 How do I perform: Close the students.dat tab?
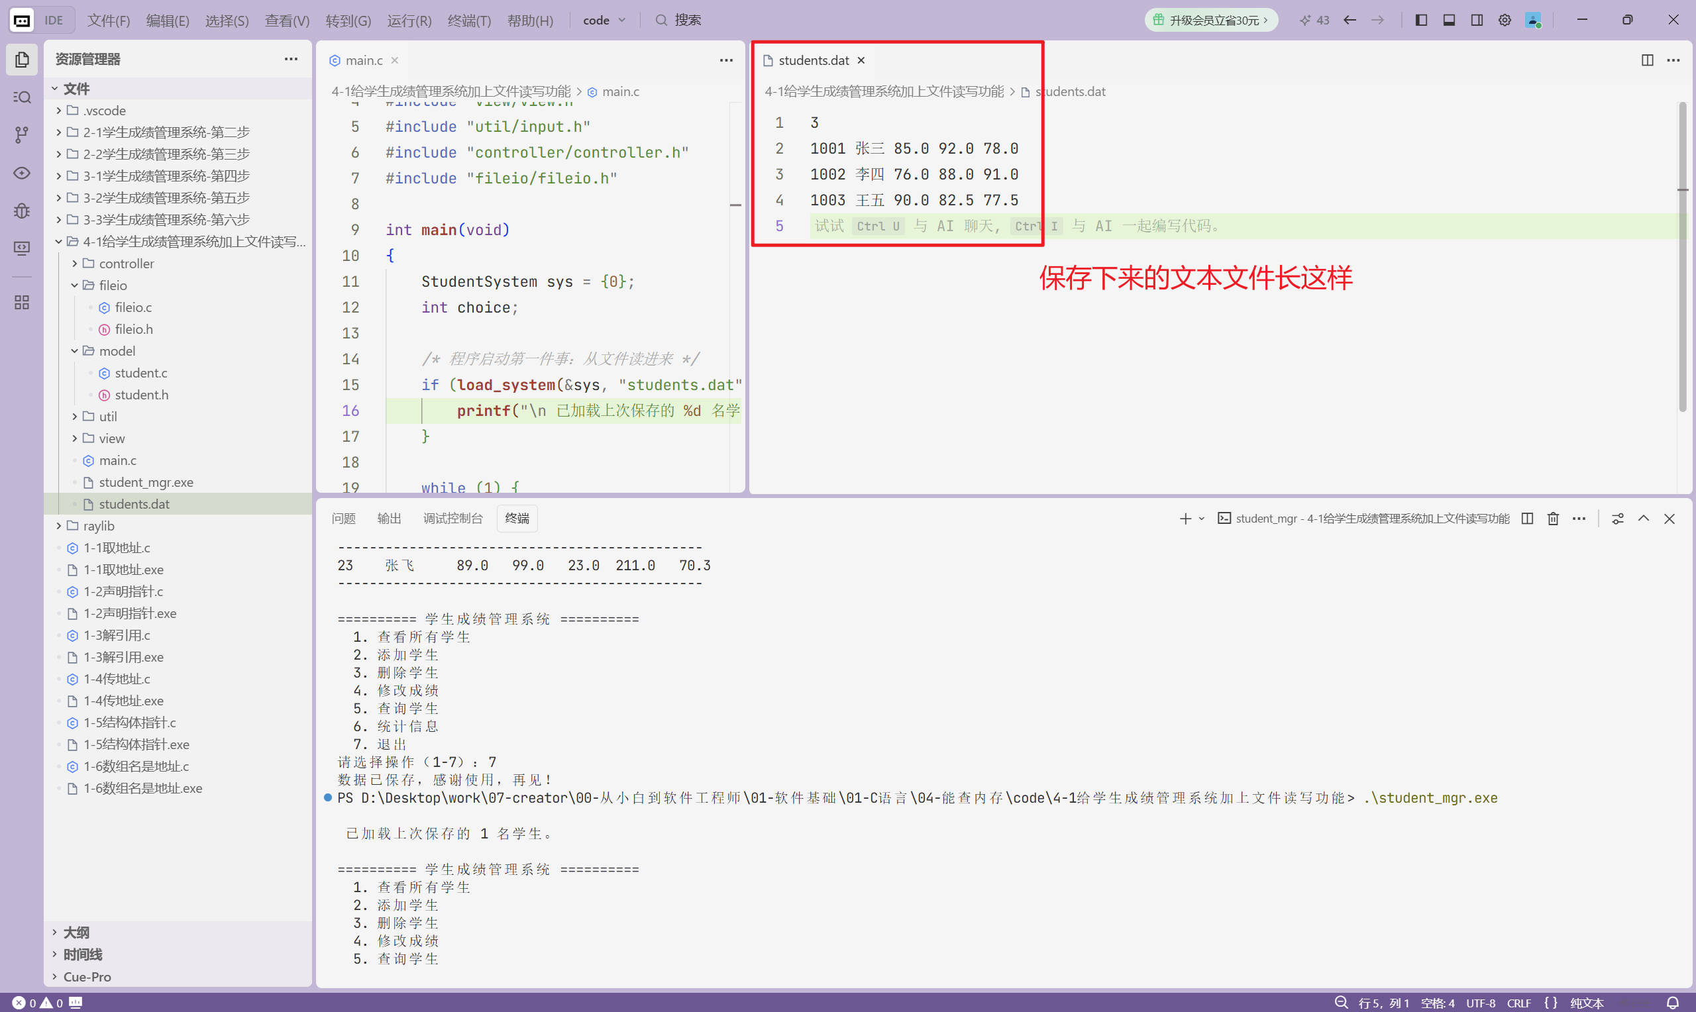point(861,60)
